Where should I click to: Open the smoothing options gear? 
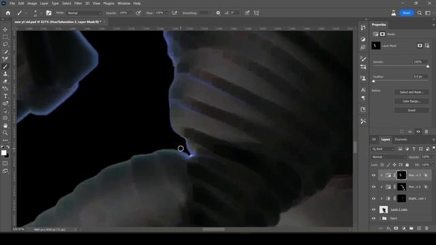click(218, 13)
